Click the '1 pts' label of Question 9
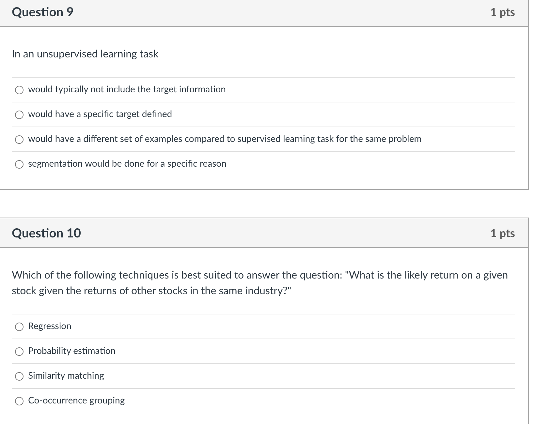The image size is (534, 424). click(x=503, y=12)
